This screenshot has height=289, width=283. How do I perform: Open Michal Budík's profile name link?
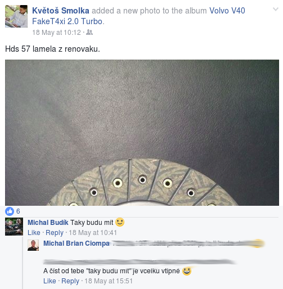pos(48,223)
